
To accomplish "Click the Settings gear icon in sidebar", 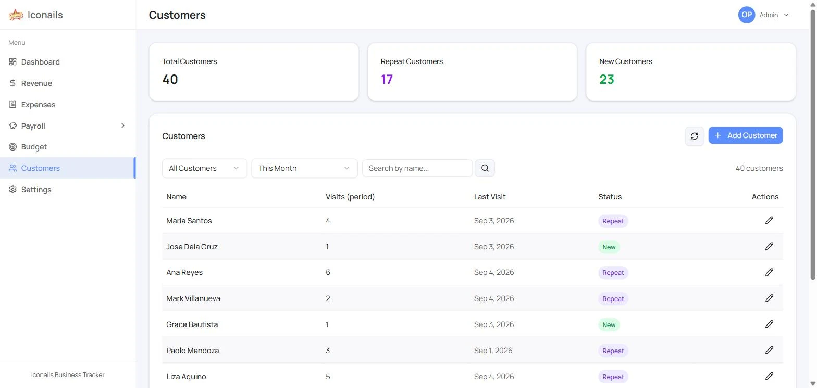I will (13, 189).
